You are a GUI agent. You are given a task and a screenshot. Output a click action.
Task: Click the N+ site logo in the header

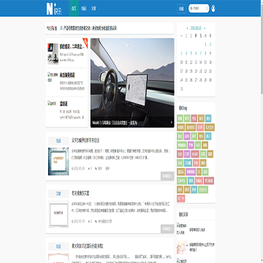pos(54,9)
